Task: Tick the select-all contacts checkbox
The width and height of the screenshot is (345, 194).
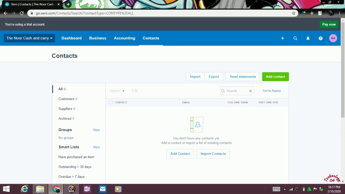Action: click(111, 102)
